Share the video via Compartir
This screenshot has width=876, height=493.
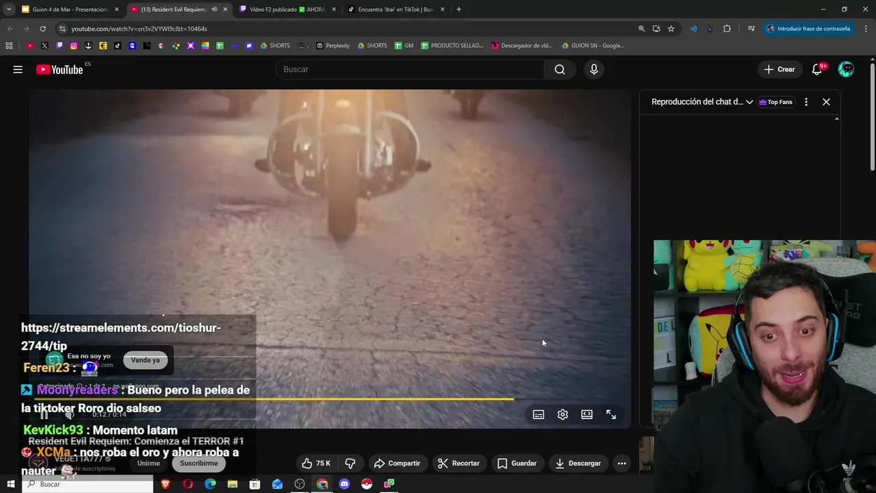pyautogui.click(x=398, y=464)
